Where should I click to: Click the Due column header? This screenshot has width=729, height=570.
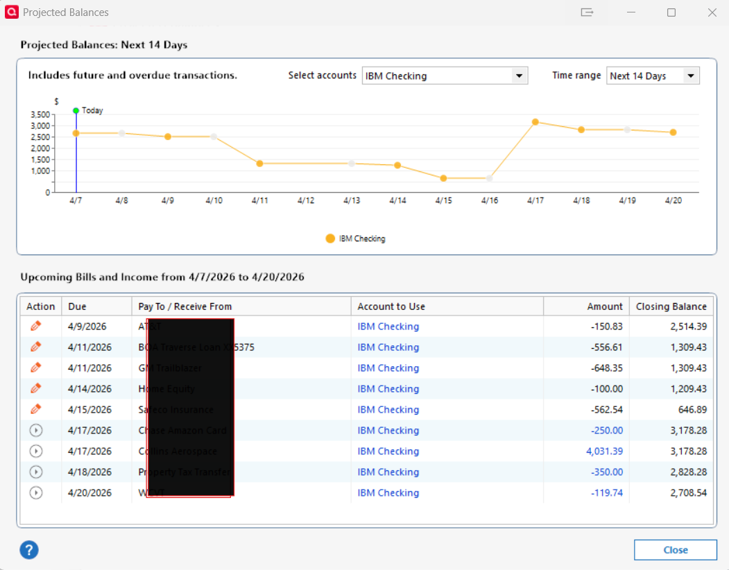pyautogui.click(x=96, y=306)
